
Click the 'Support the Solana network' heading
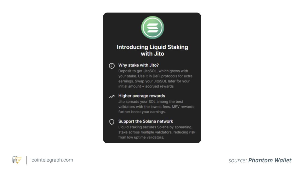tap(146, 121)
